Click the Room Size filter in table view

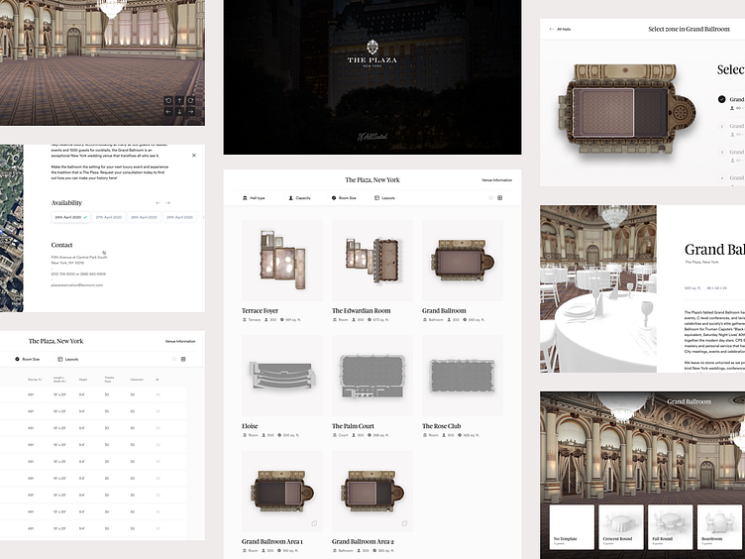[x=31, y=359]
